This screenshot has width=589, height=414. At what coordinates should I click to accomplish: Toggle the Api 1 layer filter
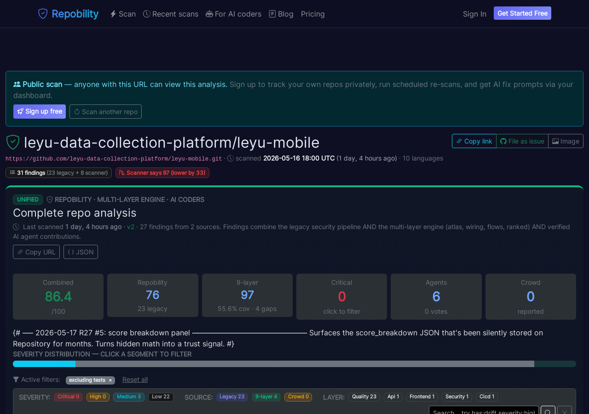(x=393, y=397)
